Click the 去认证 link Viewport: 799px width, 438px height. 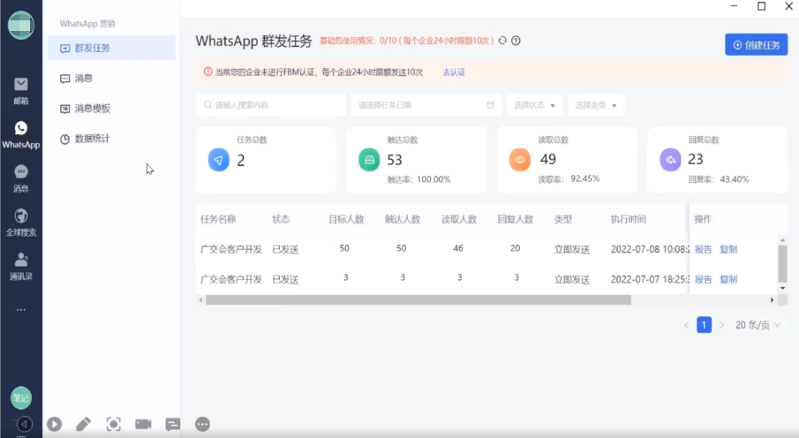454,72
